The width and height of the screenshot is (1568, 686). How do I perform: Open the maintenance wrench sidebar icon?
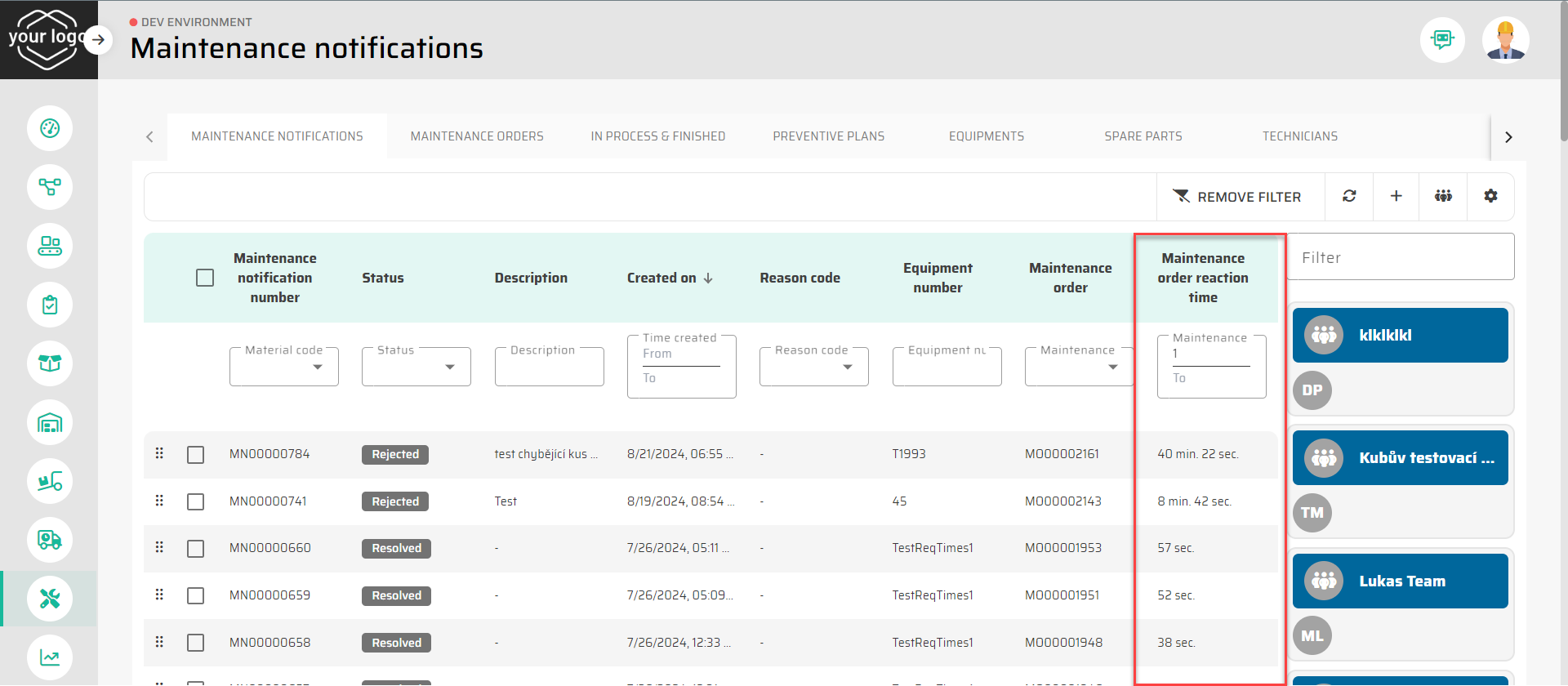[x=50, y=599]
